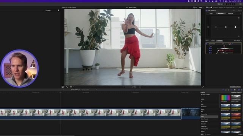Viewport: 243px width, 136px height.
Task: Switch to the Exposure tab in Color Board
Action: point(230,14)
